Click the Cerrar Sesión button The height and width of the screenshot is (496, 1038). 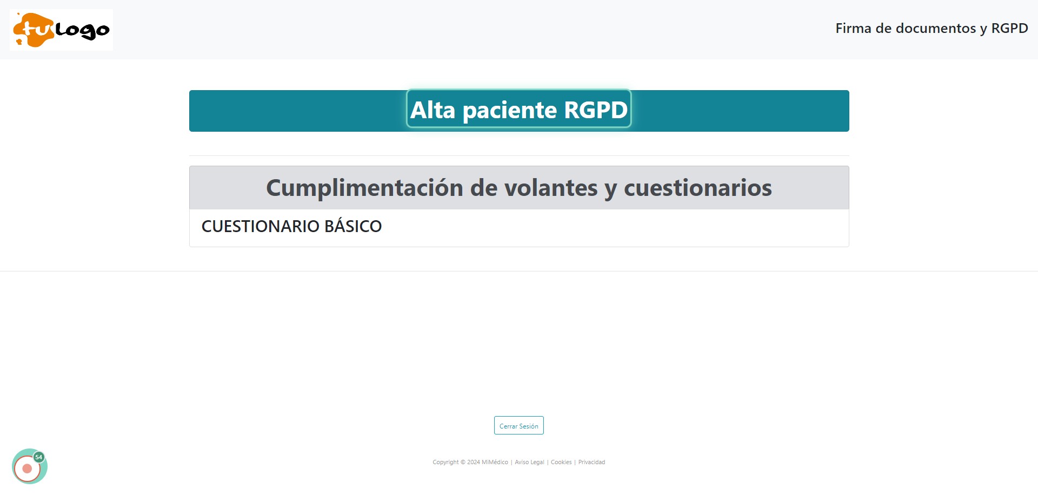519,426
